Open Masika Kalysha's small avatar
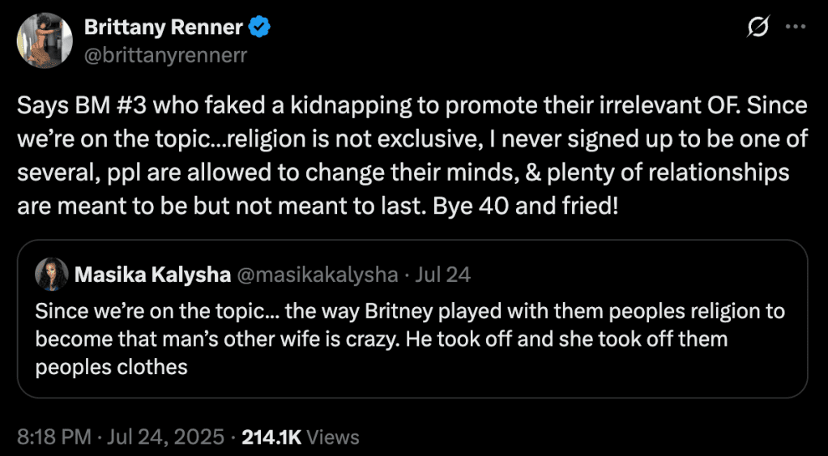 tap(51, 275)
